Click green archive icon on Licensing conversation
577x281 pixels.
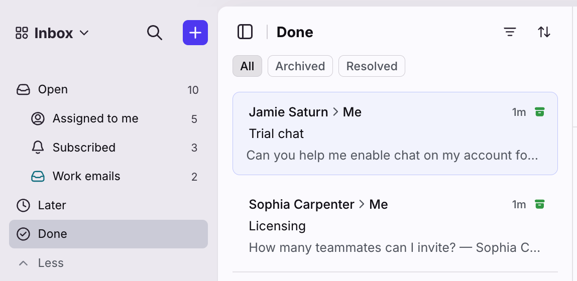pyautogui.click(x=539, y=204)
